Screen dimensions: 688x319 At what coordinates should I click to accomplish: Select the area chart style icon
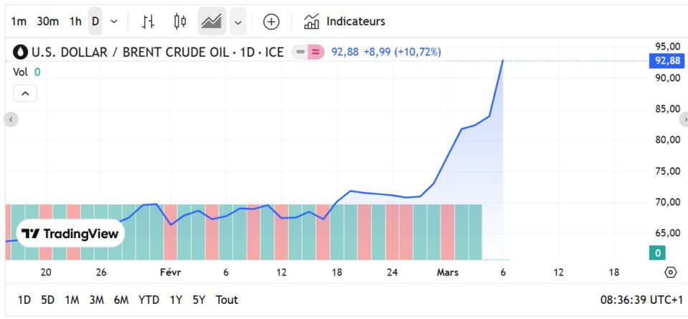point(211,22)
